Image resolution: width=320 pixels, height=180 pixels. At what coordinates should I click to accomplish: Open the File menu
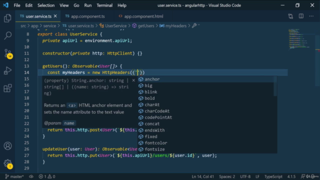pyautogui.click(x=17, y=5)
